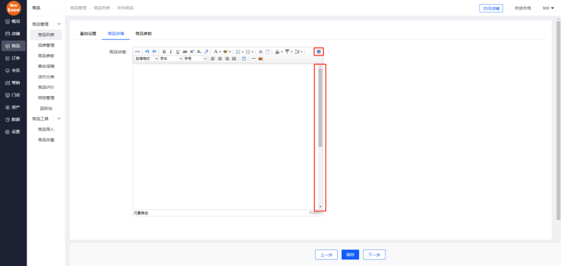Click inside the 商品详情 editor text area

pyautogui.click(x=225, y=137)
